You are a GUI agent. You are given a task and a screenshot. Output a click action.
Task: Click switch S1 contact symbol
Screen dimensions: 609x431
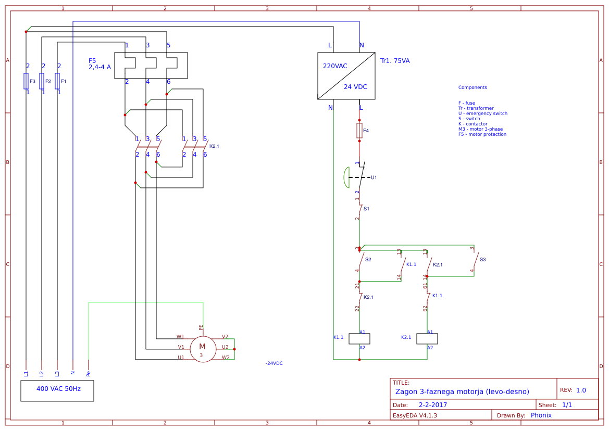359,208
